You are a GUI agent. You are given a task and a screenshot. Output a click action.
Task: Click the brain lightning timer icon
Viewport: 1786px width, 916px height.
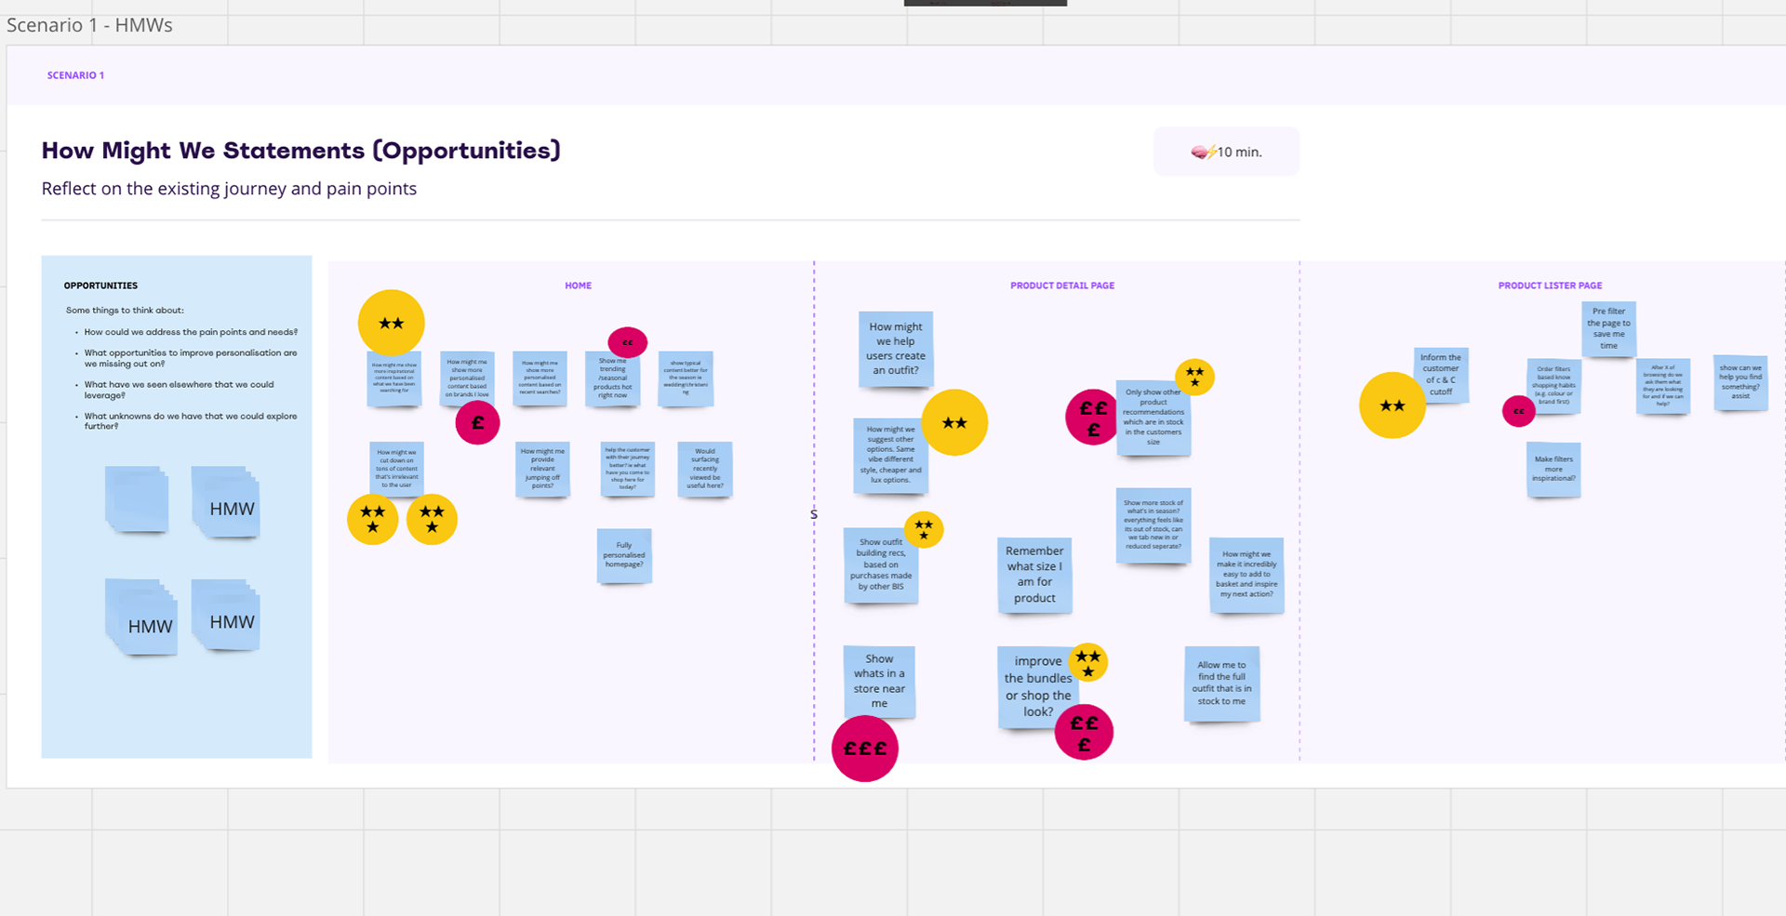coord(1204,152)
